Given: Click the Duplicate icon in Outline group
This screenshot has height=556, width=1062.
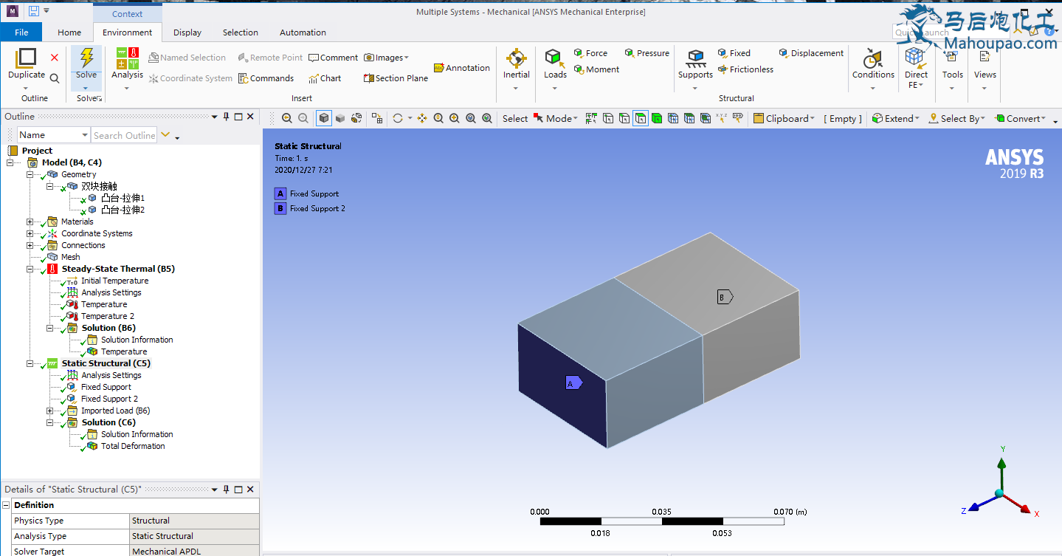Looking at the screenshot, I should pyautogui.click(x=26, y=58).
